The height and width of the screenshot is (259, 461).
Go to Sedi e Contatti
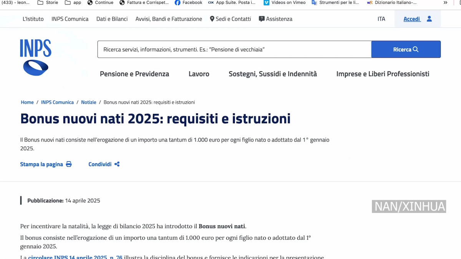[x=230, y=19]
